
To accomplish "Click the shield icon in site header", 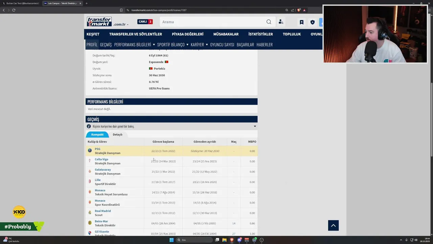I will [x=313, y=22].
